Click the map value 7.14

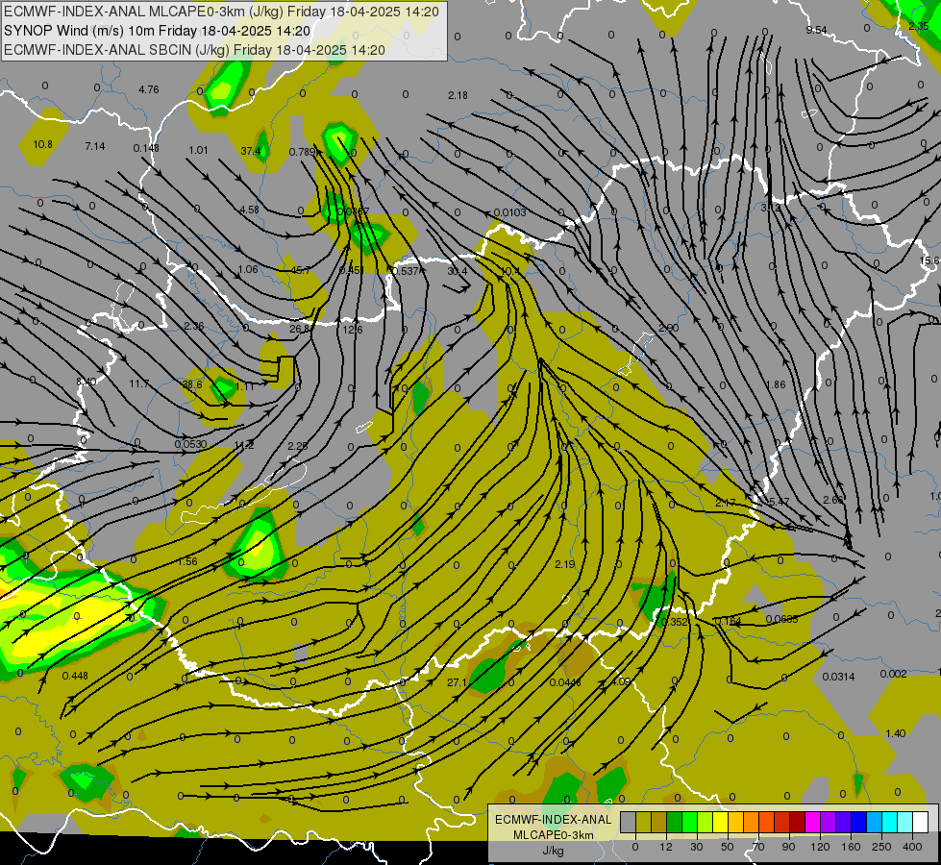pyautogui.click(x=95, y=146)
